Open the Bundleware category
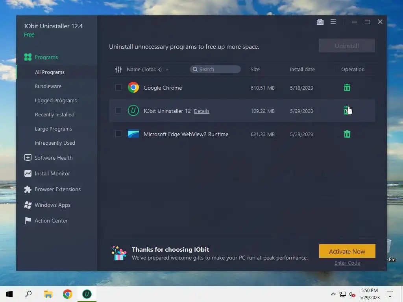403x302 pixels. (x=48, y=86)
